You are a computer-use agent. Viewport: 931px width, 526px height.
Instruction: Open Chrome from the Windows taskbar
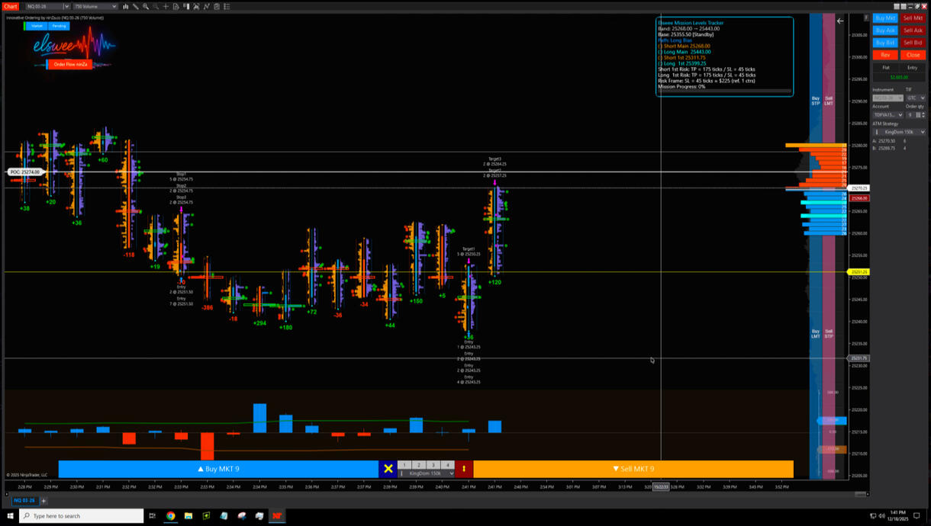coord(170,516)
